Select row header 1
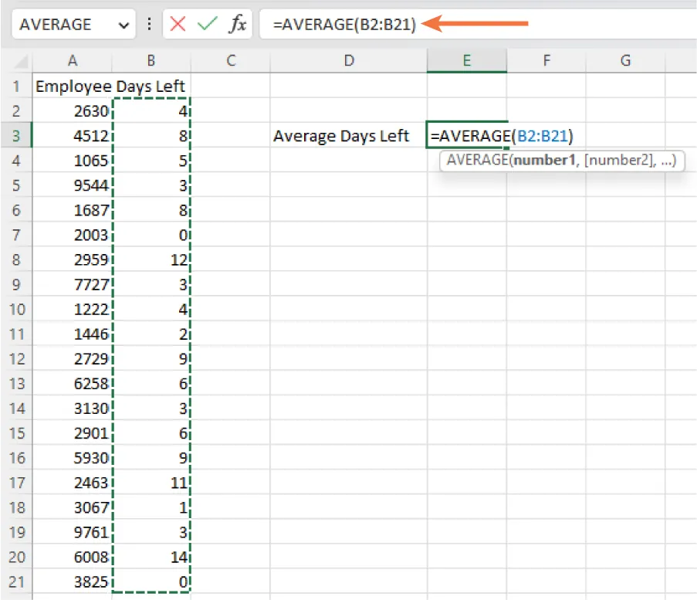This screenshot has height=600, width=697. pos(17,86)
